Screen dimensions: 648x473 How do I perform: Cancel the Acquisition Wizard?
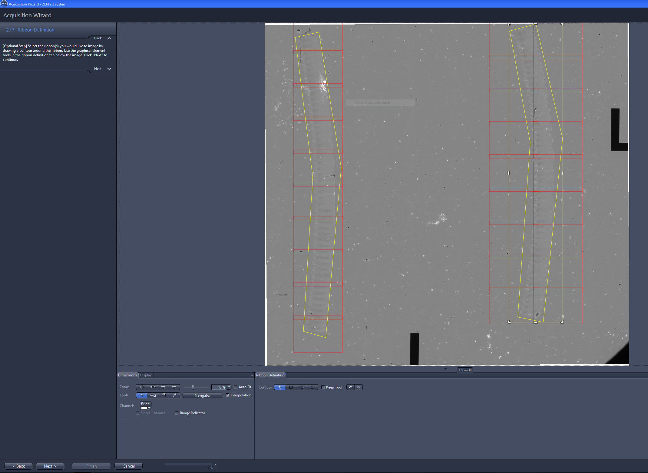click(128, 466)
